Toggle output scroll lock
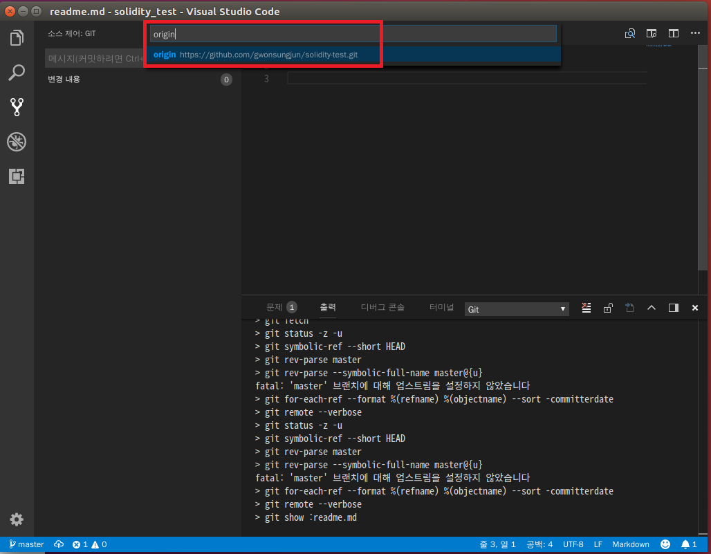 (x=608, y=308)
